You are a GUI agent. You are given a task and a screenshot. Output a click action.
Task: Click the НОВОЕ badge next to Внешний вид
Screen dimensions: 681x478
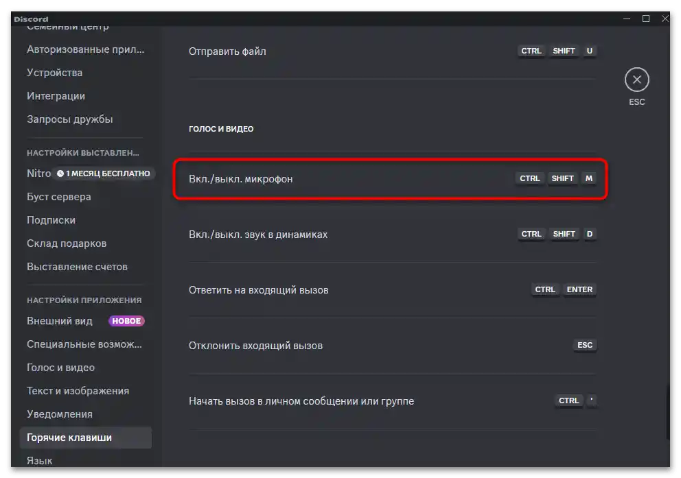point(126,321)
